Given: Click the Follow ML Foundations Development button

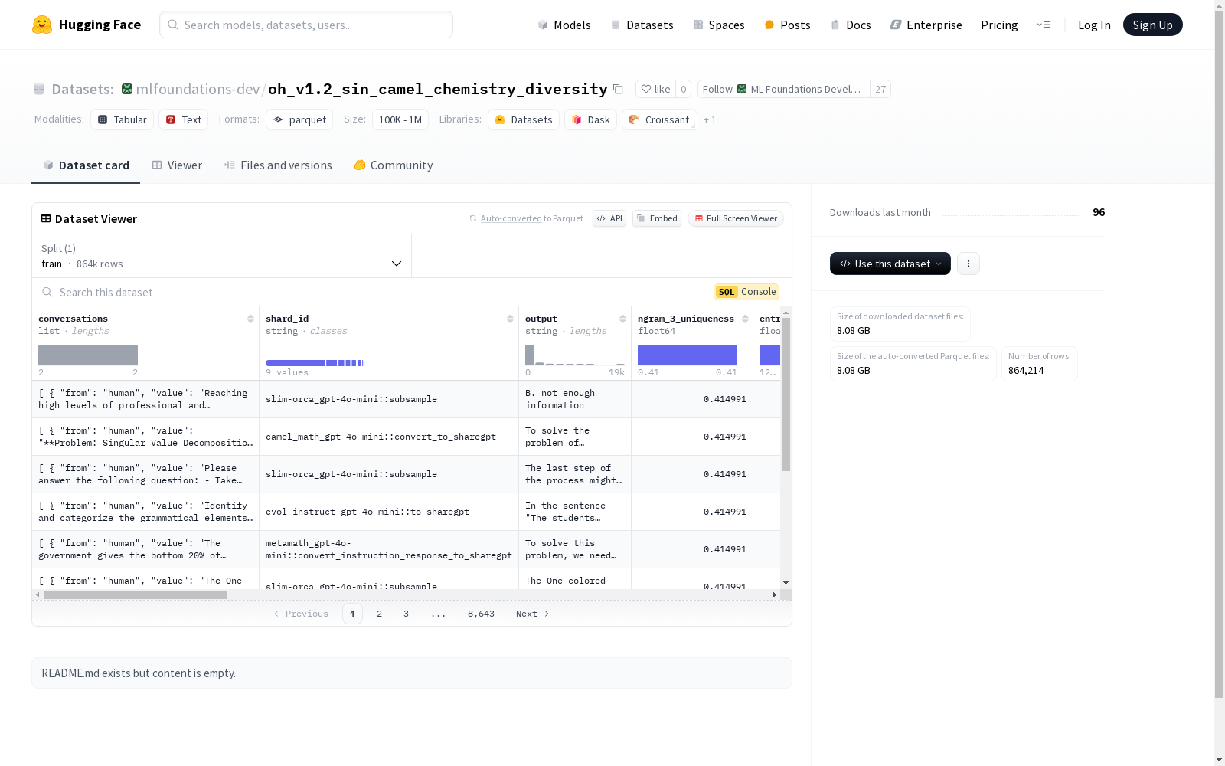Looking at the screenshot, I should click(784, 89).
